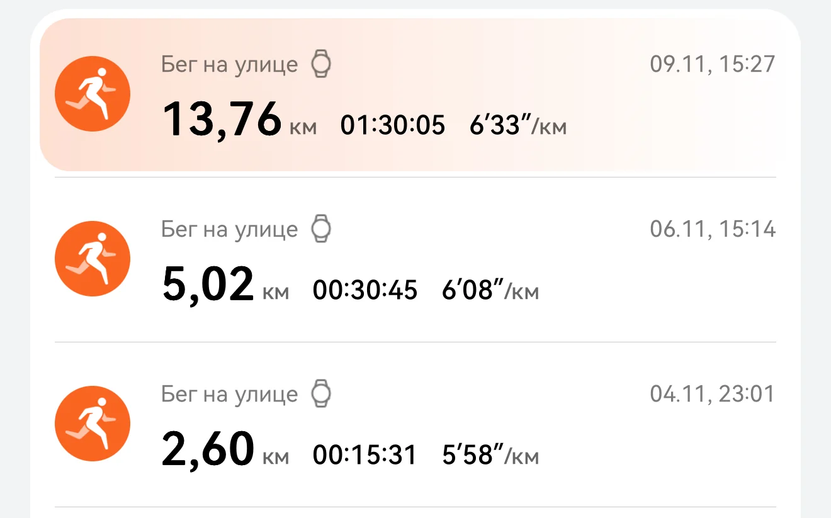Tap the 00:15:31 duration value

click(365, 455)
